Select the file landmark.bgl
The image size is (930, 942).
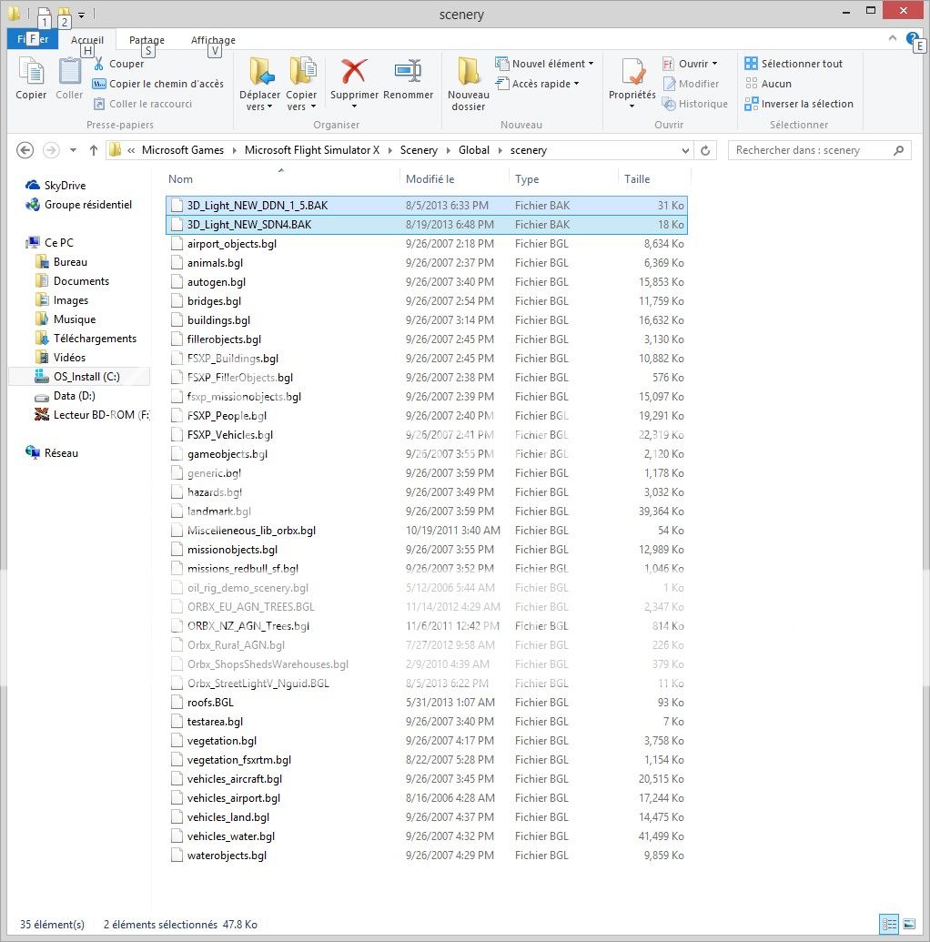click(x=427, y=512)
